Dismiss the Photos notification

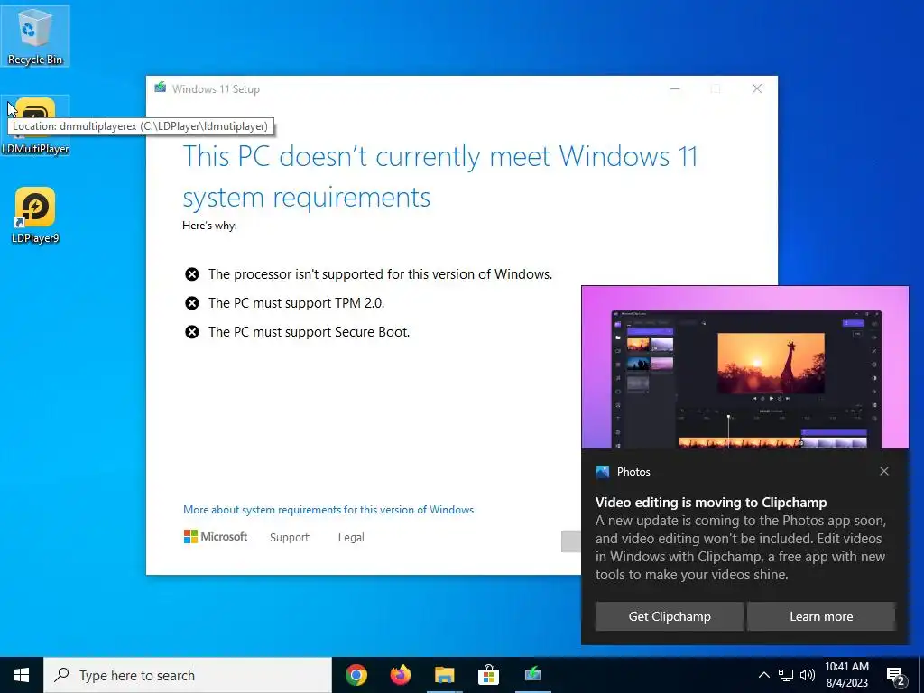pos(884,471)
